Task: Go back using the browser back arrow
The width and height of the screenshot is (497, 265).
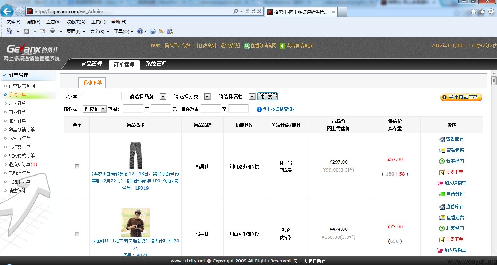Action: click(8, 11)
